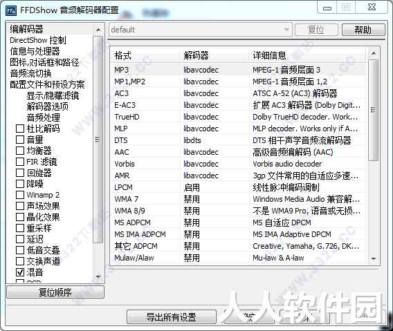Click the sidebar scroll-down arrow
393x331 pixels.
98,277
